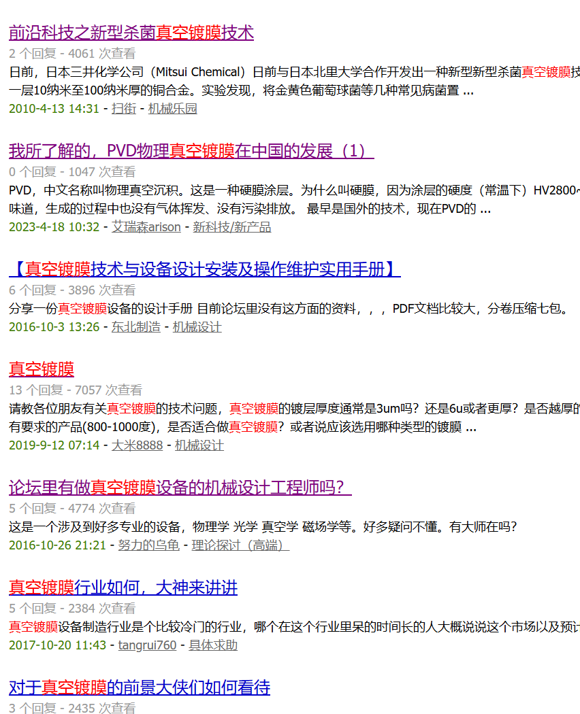The height and width of the screenshot is (714, 580).
Task: Open thread 真空镀膜行业如何，大神来讲讲
Action: (123, 588)
